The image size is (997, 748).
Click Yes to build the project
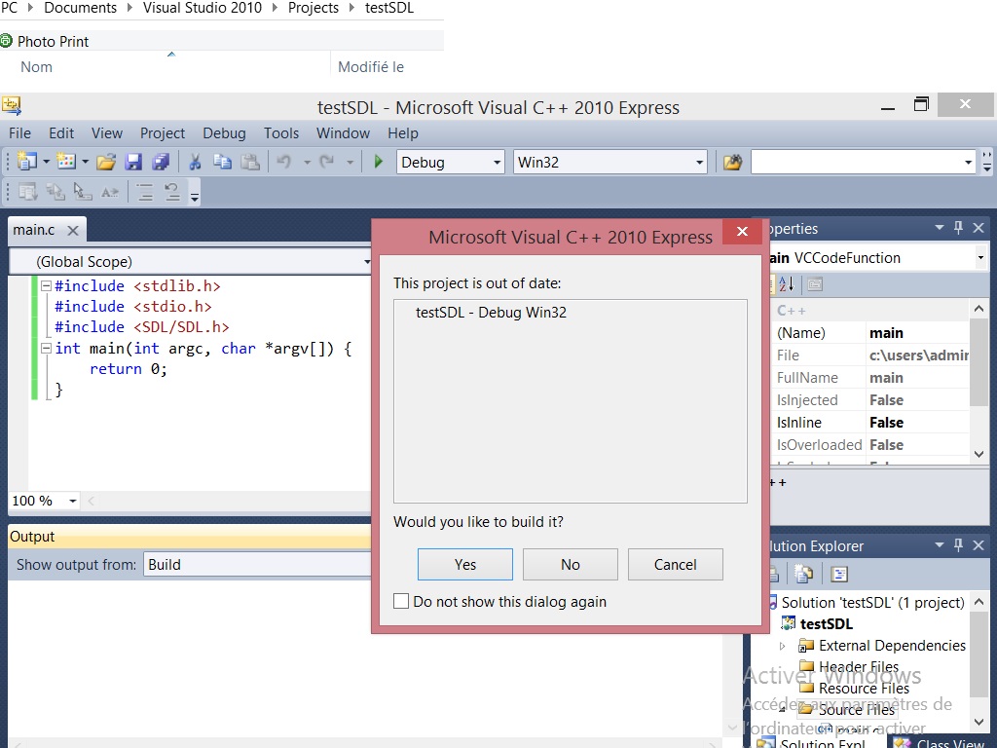464,564
